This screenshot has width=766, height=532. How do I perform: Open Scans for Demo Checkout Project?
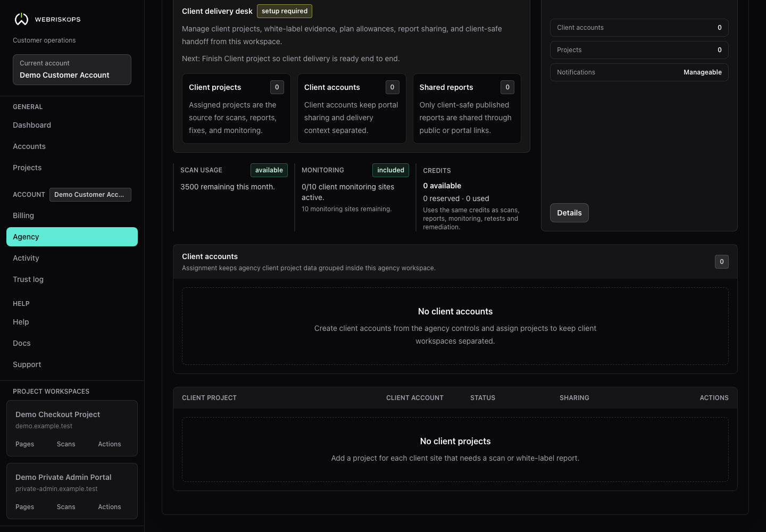pyautogui.click(x=66, y=444)
